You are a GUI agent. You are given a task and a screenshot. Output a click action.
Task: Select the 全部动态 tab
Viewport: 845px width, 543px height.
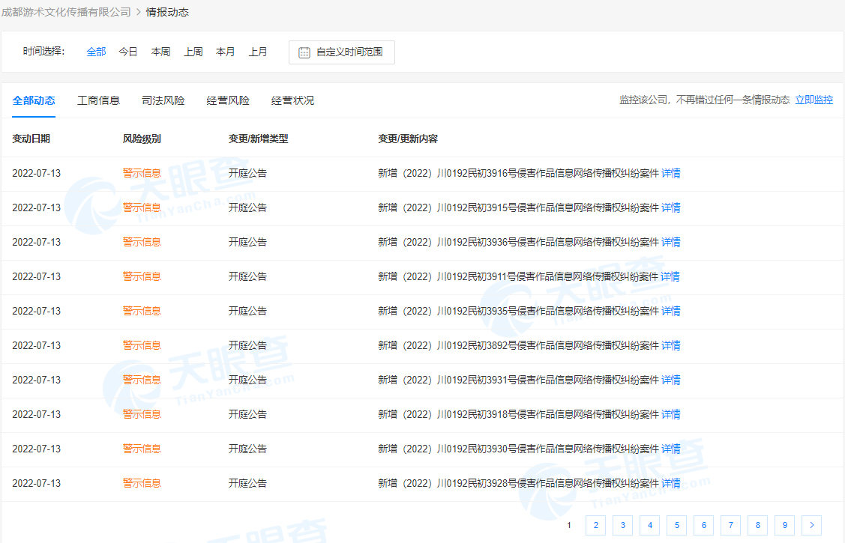tap(34, 100)
